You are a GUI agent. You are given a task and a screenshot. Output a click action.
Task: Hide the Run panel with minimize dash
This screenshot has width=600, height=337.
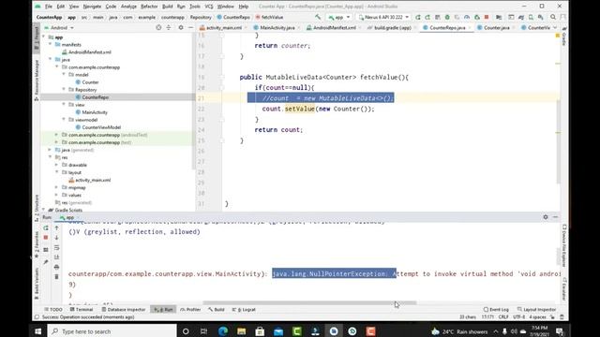(555, 217)
